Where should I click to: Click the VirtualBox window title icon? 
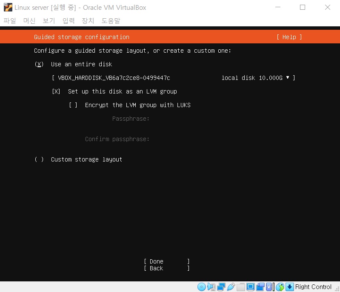point(8,7)
